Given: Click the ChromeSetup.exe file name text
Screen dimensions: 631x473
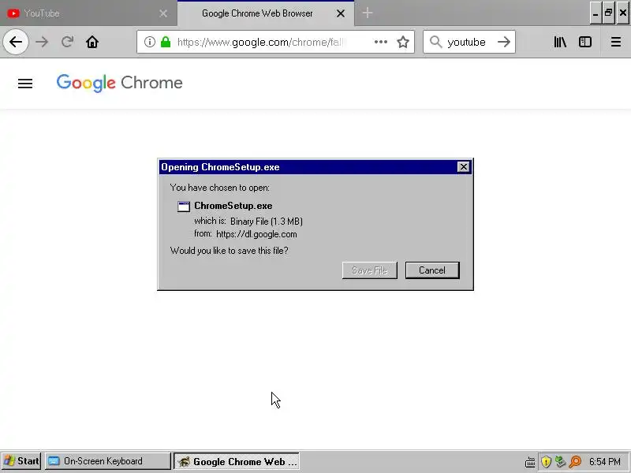Looking at the screenshot, I should [x=233, y=206].
